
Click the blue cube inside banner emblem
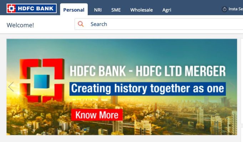click(x=42, y=81)
